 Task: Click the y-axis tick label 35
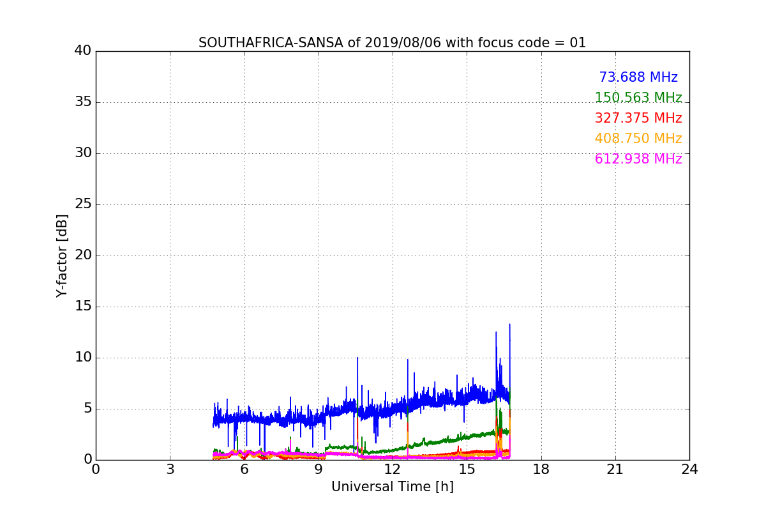(83, 102)
